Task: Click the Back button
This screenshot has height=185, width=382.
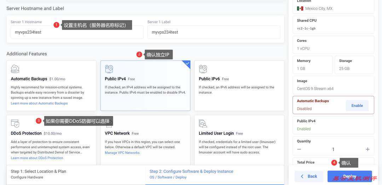Action: click(308, 176)
